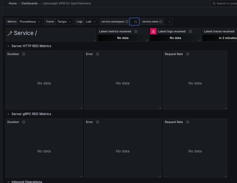This screenshot has width=237, height=183.
Task: Go to Home in the breadcrumb
Action: click(x=13, y=4)
